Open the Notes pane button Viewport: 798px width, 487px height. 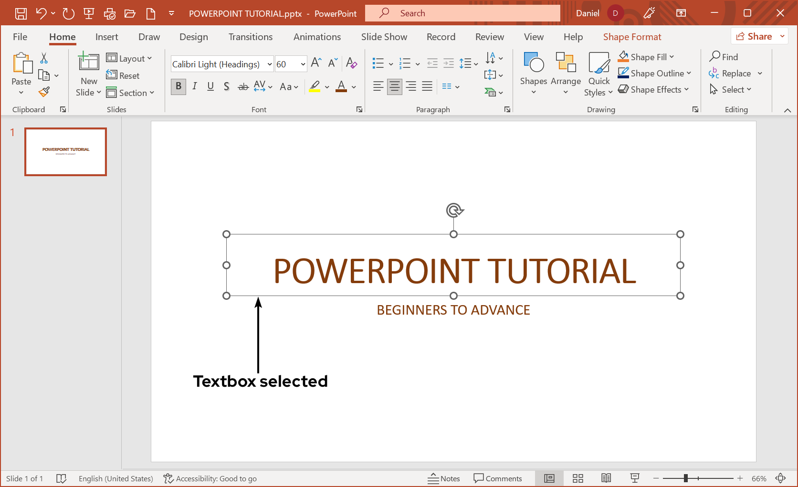click(444, 478)
